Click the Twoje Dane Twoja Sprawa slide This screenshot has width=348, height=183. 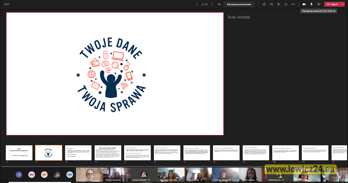coord(115,74)
